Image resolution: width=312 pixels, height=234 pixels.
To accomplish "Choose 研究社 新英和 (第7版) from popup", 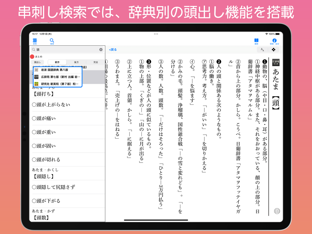I will [x=58, y=84].
